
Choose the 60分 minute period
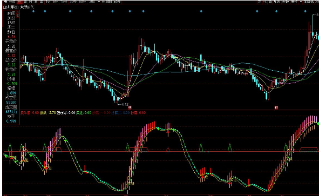[83, 2]
